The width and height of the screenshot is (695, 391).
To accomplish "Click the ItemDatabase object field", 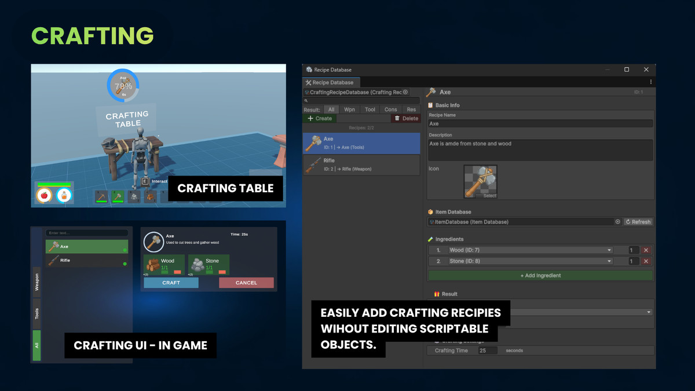I will (x=525, y=222).
